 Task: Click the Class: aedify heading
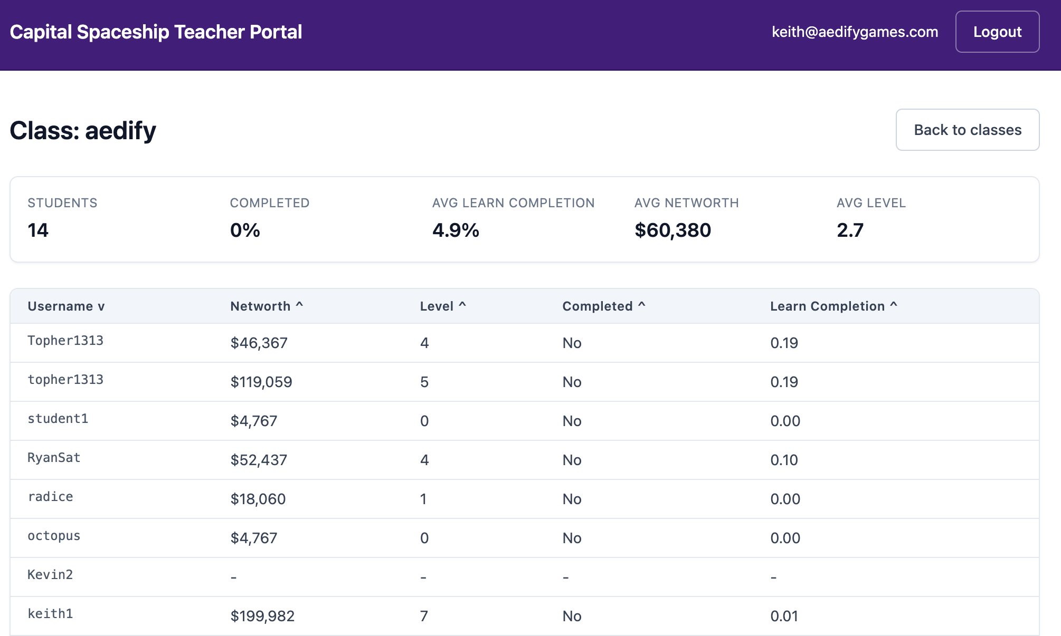click(83, 130)
